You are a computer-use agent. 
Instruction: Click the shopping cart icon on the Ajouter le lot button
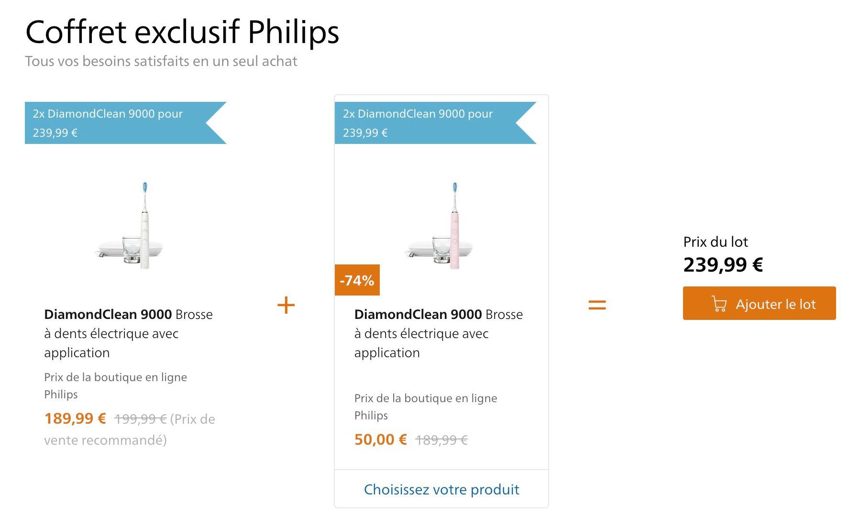click(719, 304)
